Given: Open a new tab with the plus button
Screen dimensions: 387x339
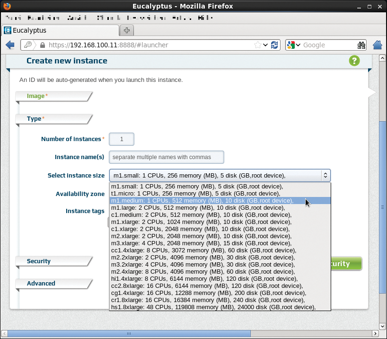Looking at the screenshot, I should [127, 30].
